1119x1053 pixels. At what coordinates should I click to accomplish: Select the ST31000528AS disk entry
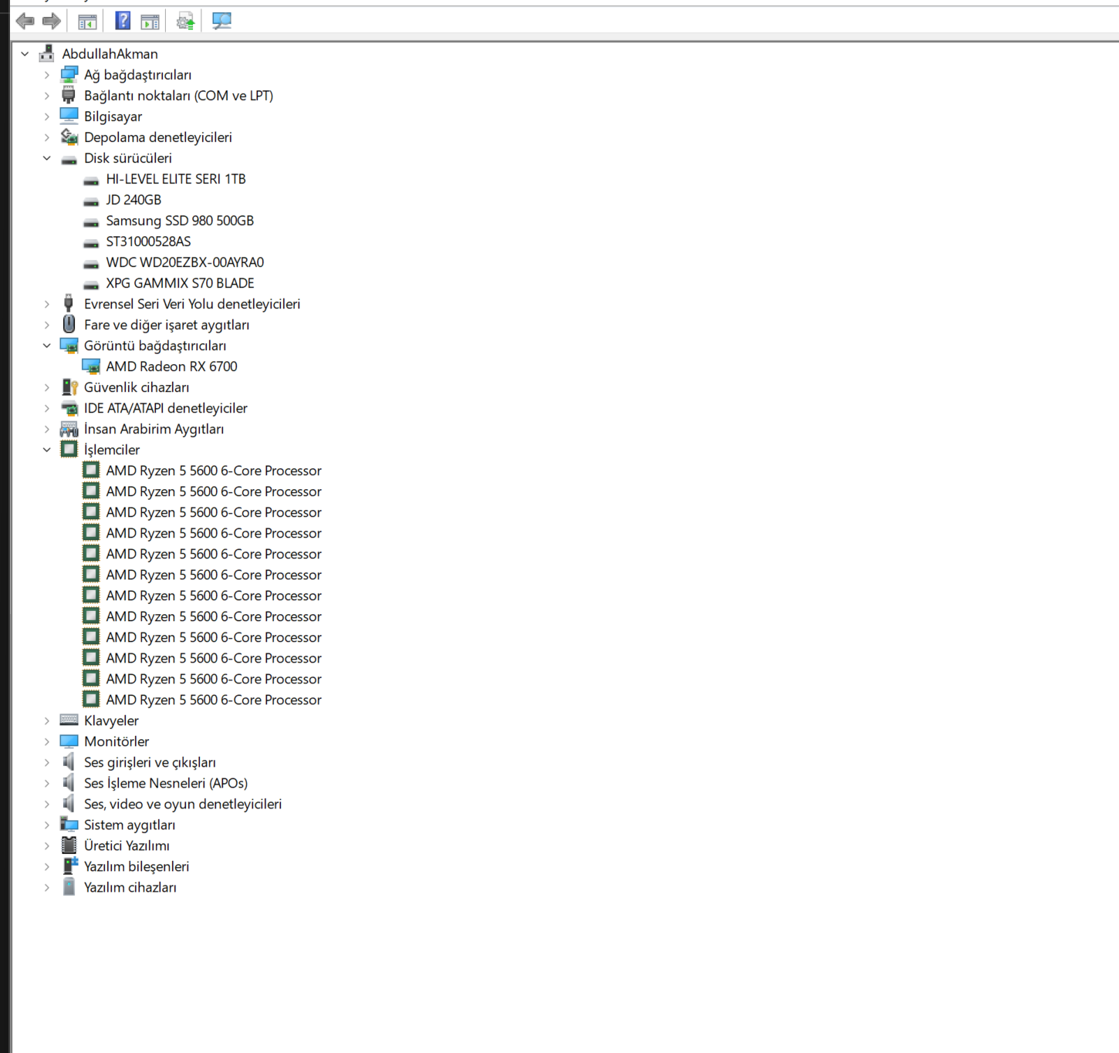[148, 241]
